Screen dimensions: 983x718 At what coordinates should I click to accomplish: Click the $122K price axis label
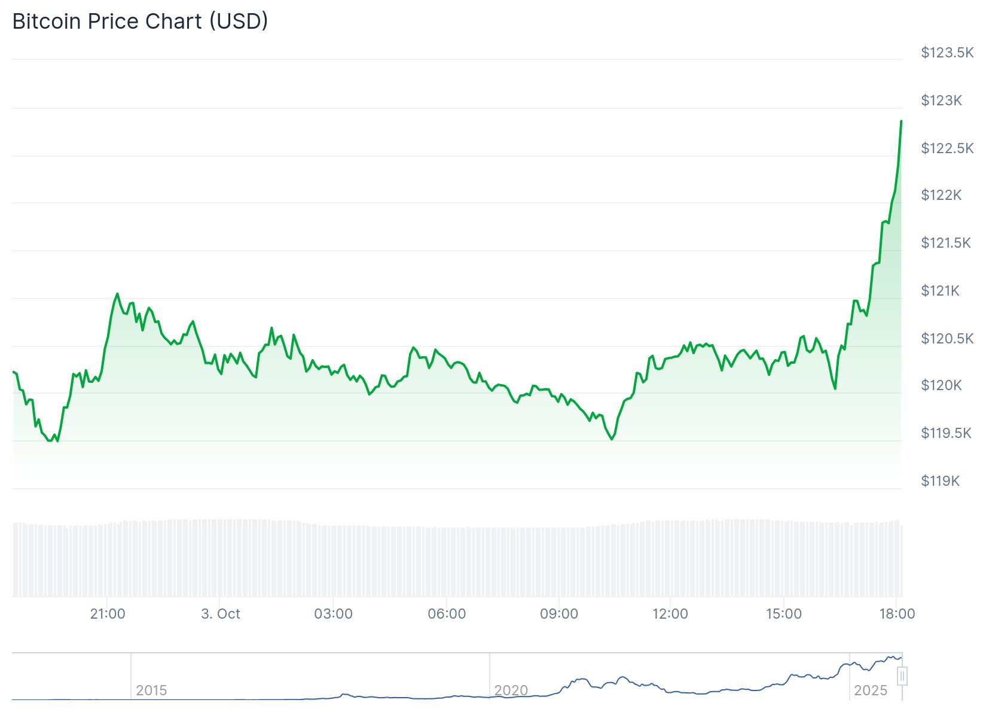click(x=941, y=195)
